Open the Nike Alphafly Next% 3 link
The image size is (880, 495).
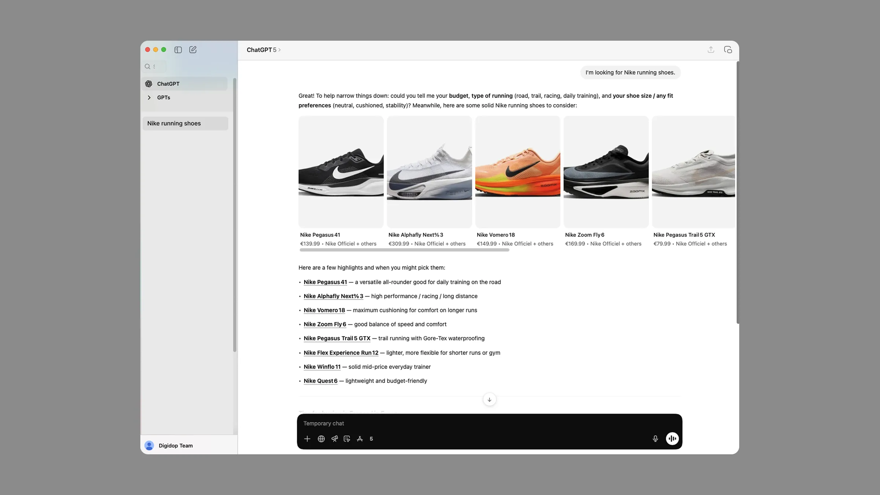click(333, 296)
